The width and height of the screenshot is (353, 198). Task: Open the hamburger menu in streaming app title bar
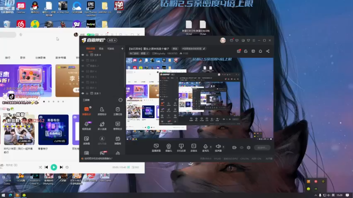[x=254, y=40]
